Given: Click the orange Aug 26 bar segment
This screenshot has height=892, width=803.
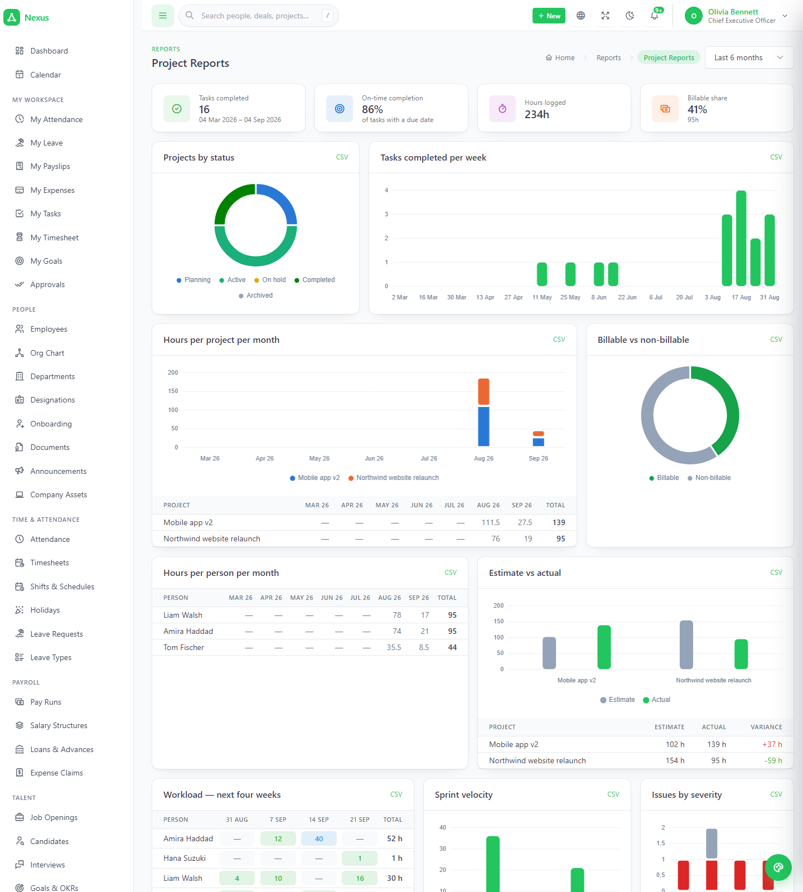Looking at the screenshot, I should point(483,391).
